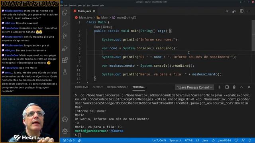Click line number 12 in the gutter
Viewport: 255px width, 143px height.
pos(79,74)
